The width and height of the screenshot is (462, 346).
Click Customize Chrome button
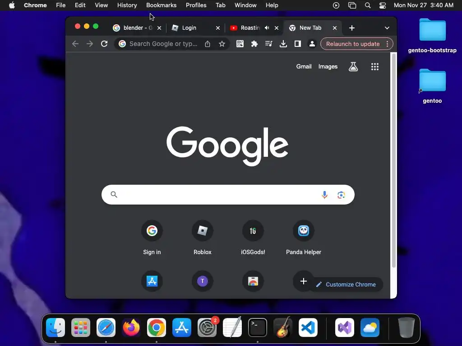[347, 285]
